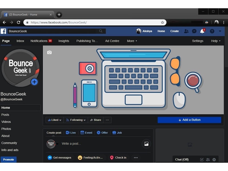Expand the posting identity arrow beside avatar
Image resolution: width=228 pixels, height=171 pixels.
pyautogui.click(x=57, y=144)
